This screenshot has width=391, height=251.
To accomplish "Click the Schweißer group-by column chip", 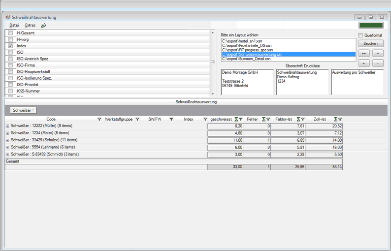I will pyautogui.click(x=23, y=110).
